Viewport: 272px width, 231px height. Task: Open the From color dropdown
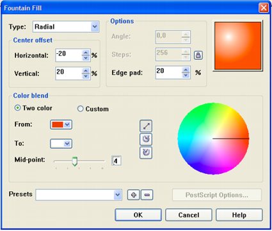coord(67,124)
